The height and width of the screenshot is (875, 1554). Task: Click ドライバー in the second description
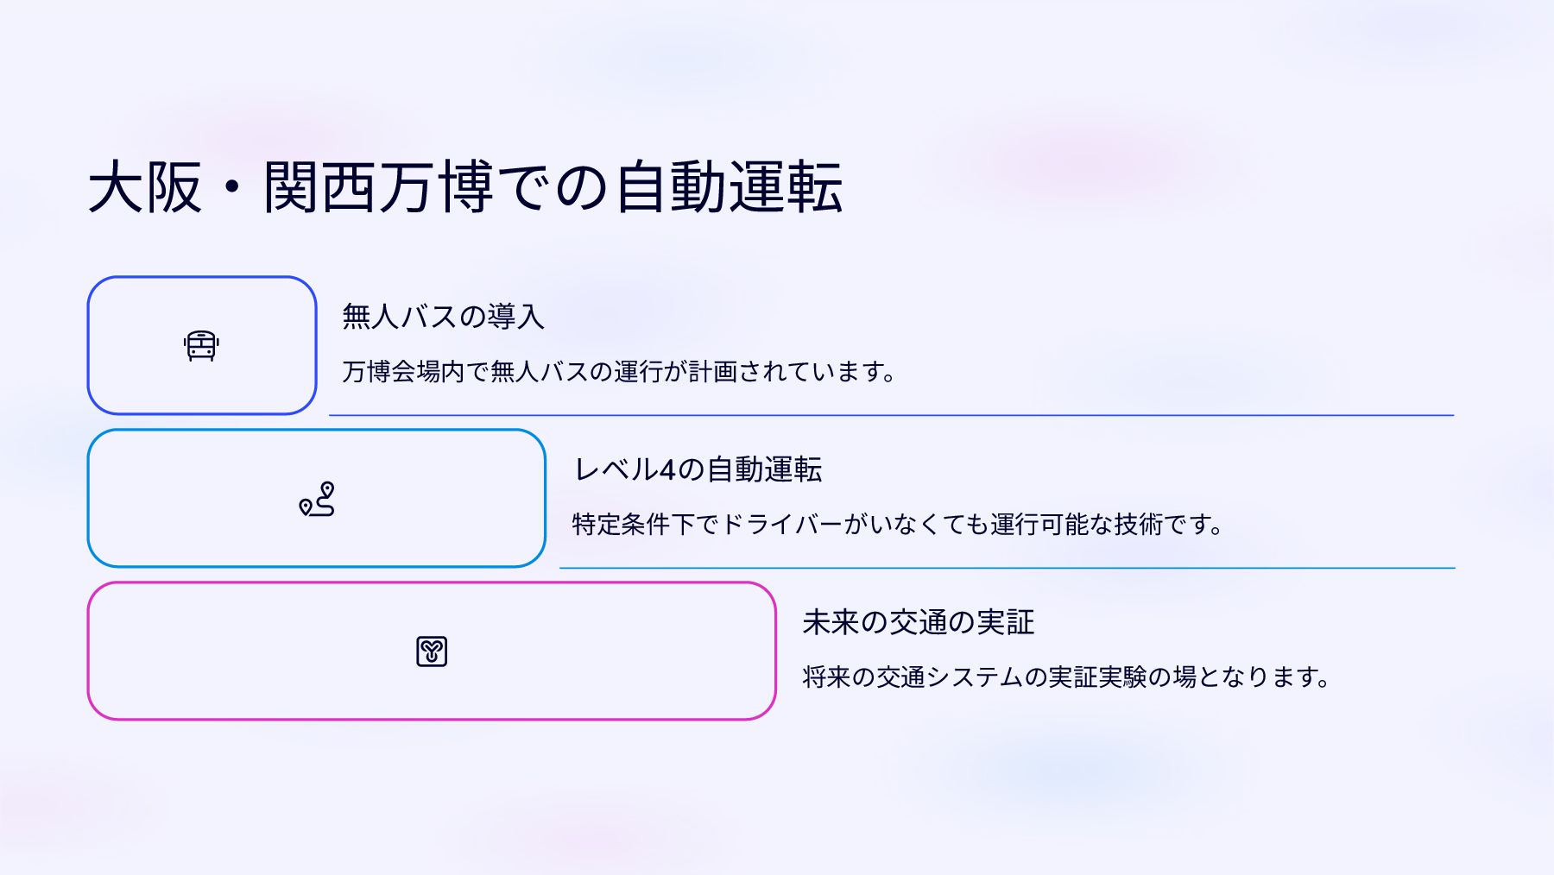click(780, 525)
